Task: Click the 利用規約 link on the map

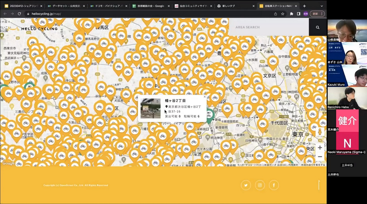Action: click(294, 165)
